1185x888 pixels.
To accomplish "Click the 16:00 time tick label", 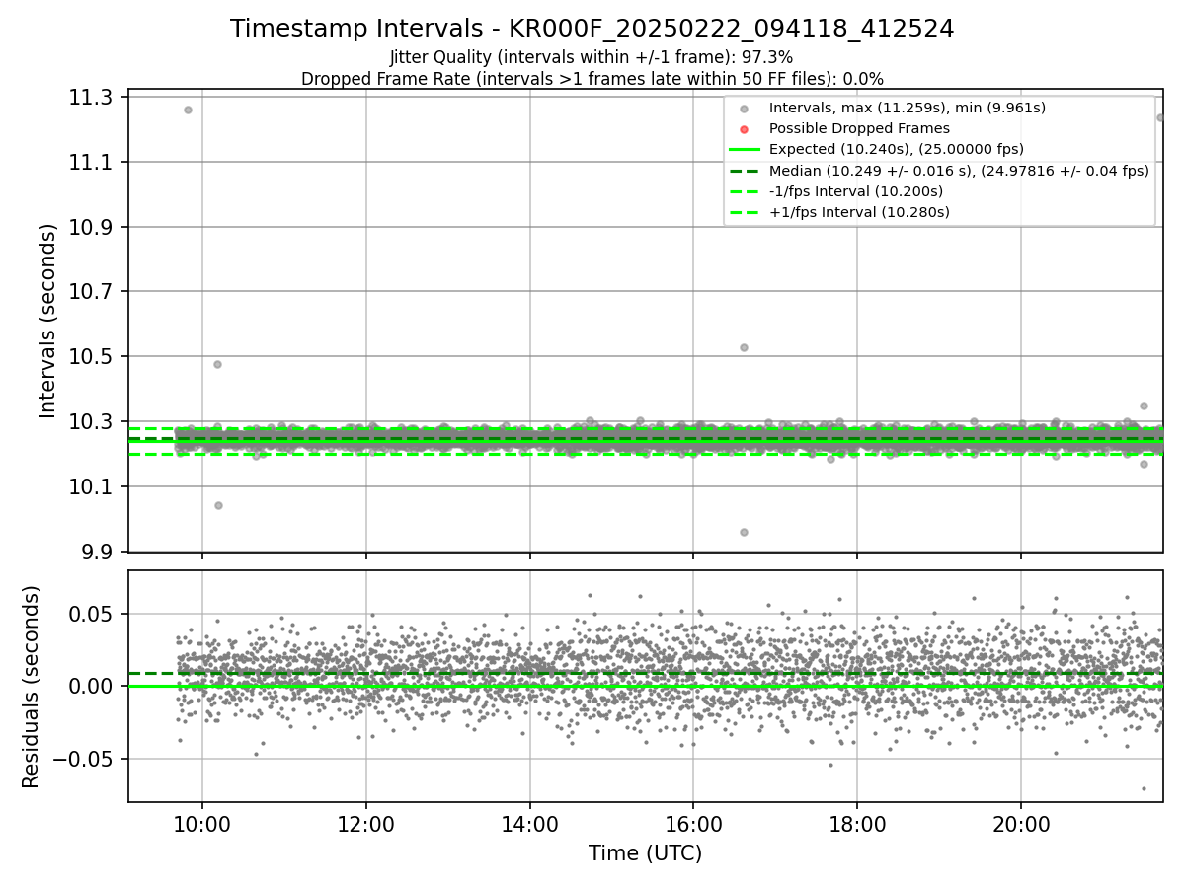I will pos(693,825).
